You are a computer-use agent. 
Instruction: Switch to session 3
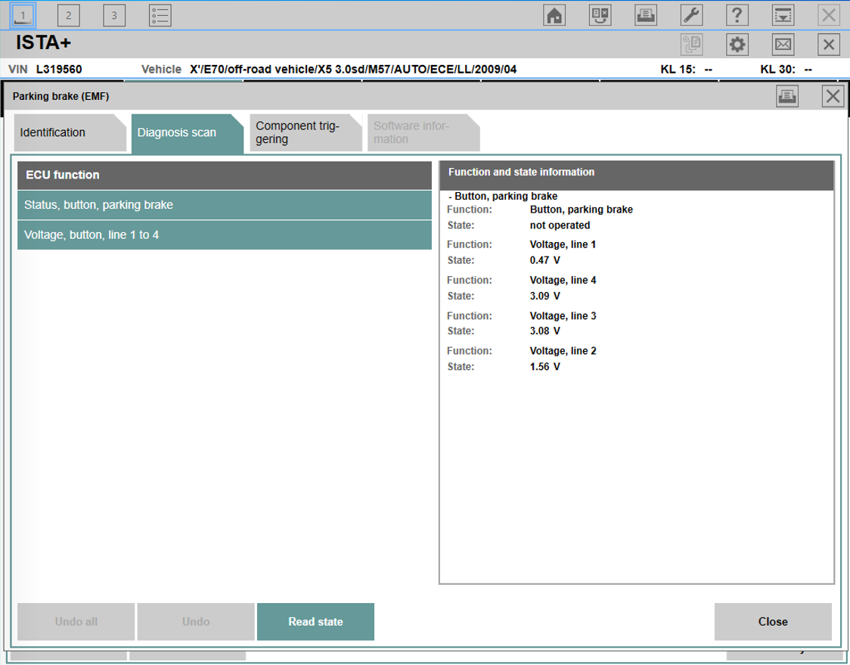point(114,15)
